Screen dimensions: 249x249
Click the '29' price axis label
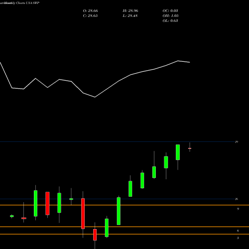237,142
